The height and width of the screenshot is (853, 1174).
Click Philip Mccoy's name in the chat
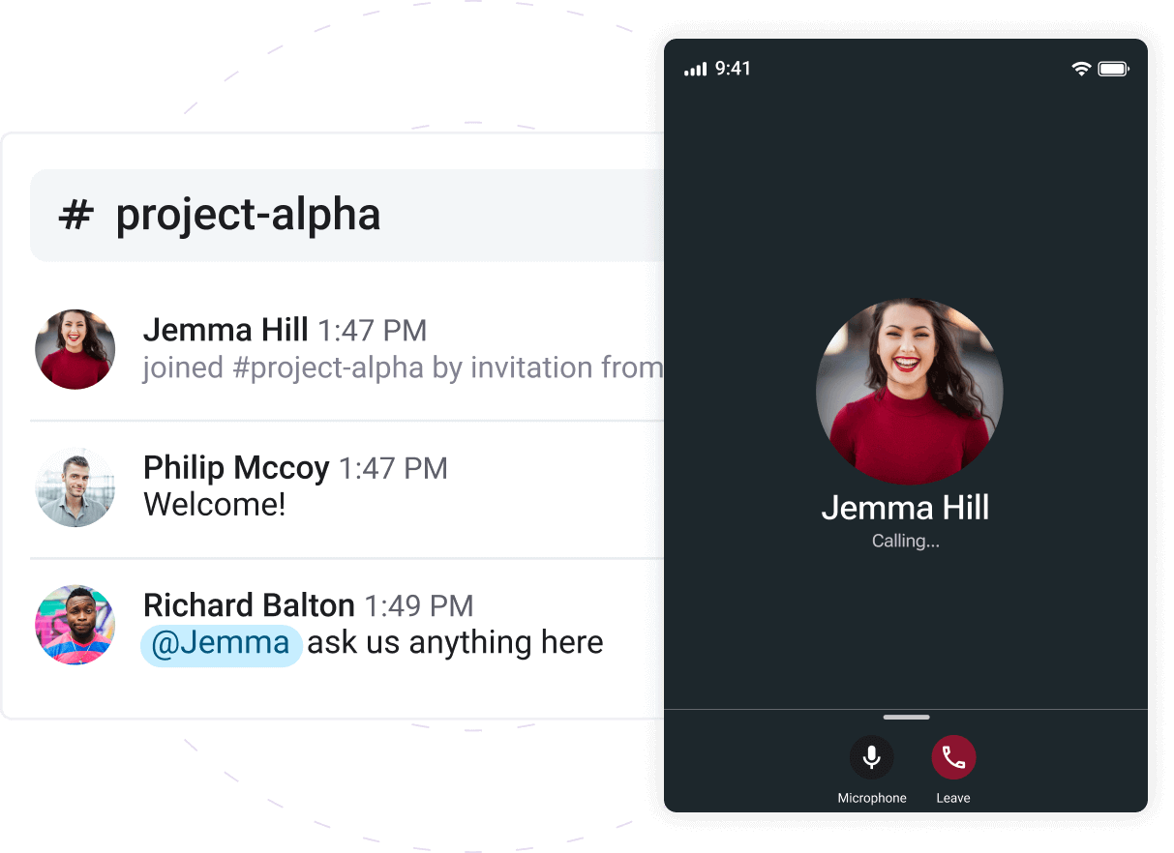click(x=236, y=468)
